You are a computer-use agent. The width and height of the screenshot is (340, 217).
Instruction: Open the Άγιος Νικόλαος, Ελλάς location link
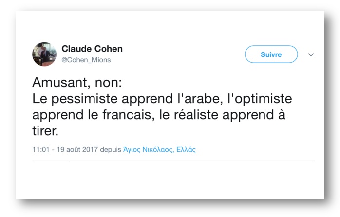pyautogui.click(x=159, y=150)
